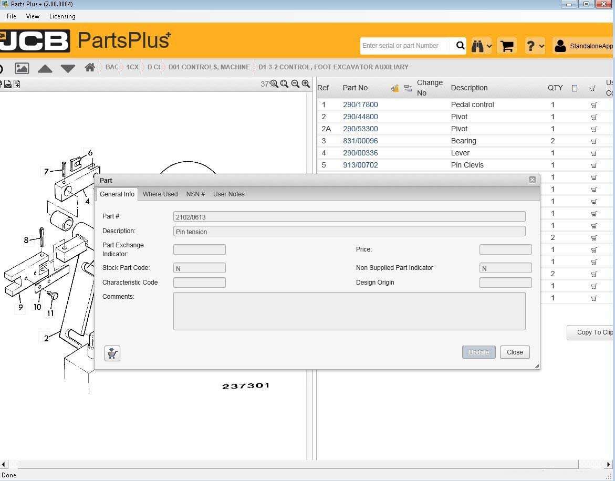Image resolution: width=615 pixels, height=481 pixels.
Task: Click the zoom reset magnifier beside 37%
Action: [x=274, y=84]
